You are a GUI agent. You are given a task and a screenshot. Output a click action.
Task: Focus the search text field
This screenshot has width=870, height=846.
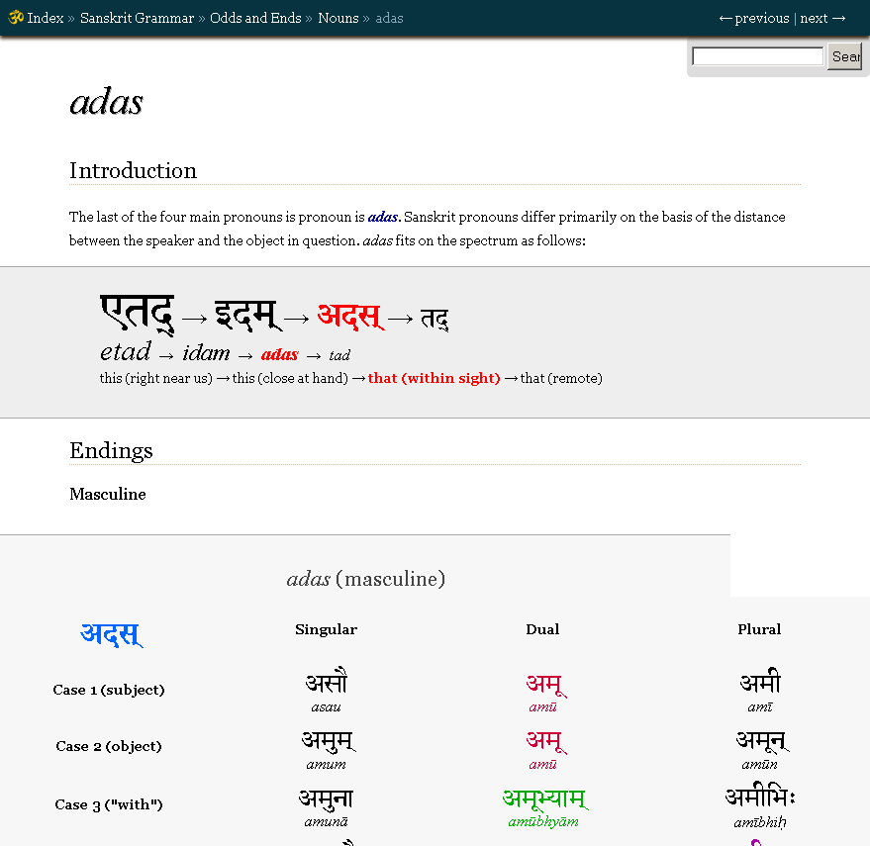tap(757, 56)
